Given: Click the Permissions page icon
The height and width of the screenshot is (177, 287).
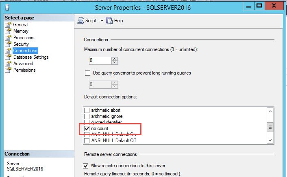Looking at the screenshot, I should click(8, 70).
